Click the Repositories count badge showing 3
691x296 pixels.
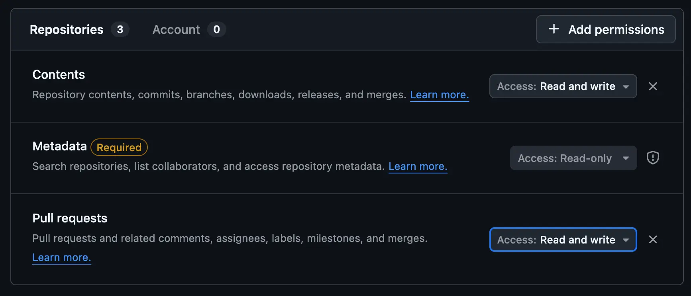pyautogui.click(x=120, y=29)
